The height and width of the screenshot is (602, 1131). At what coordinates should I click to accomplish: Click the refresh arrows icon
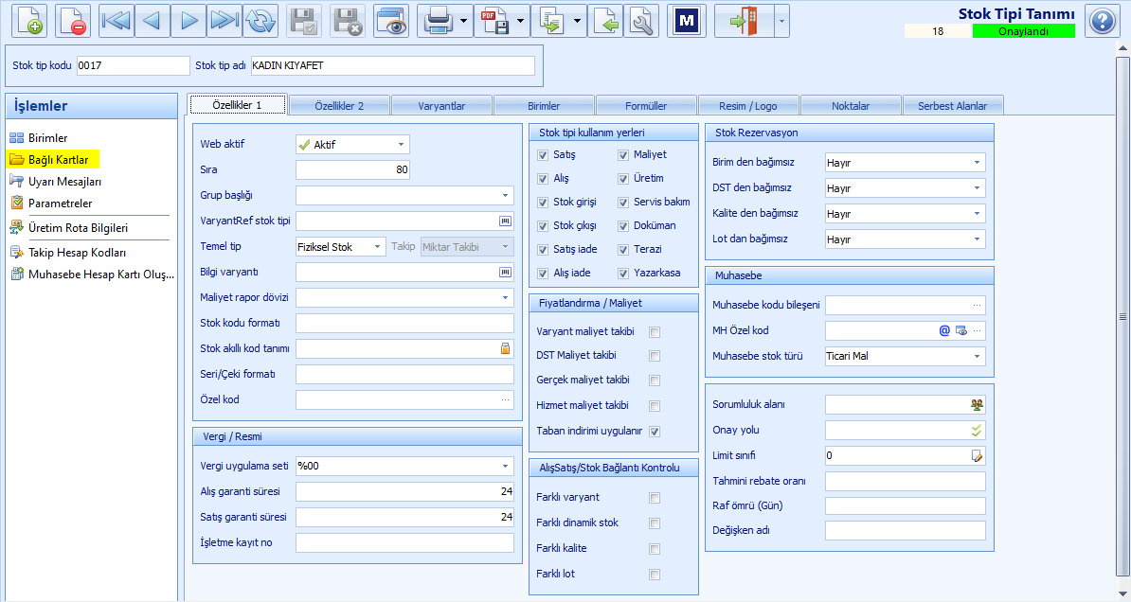pyautogui.click(x=260, y=21)
